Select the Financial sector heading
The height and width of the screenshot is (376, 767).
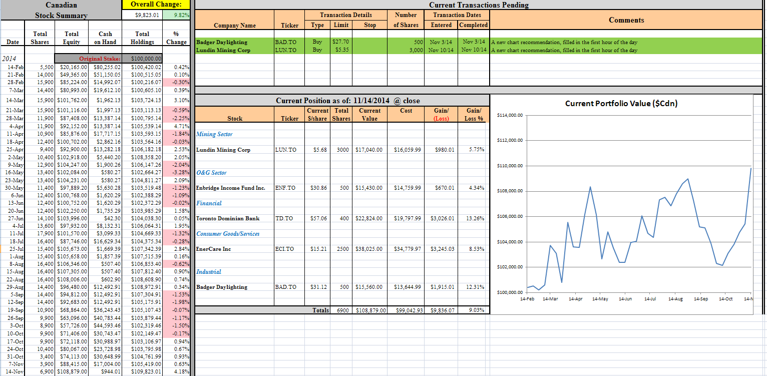point(209,203)
